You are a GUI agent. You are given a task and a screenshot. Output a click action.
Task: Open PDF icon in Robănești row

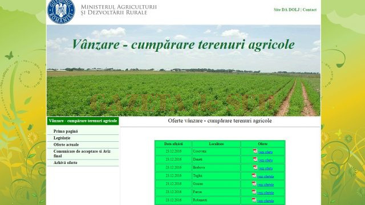pos(254,200)
